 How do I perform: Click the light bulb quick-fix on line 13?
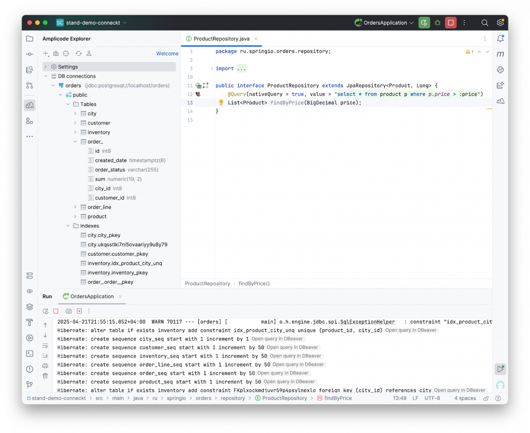[x=221, y=102]
